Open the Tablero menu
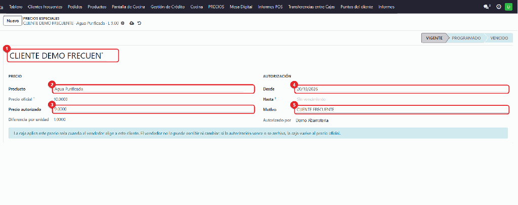Screen dimensions: 518x205 16,7
